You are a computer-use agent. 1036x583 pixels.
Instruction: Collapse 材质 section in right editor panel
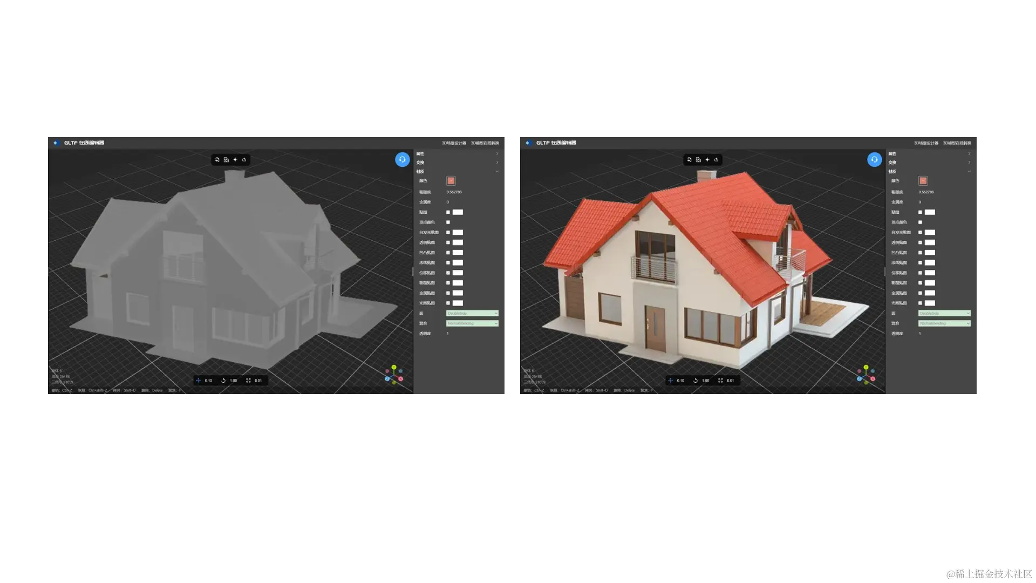pyautogui.click(x=969, y=172)
